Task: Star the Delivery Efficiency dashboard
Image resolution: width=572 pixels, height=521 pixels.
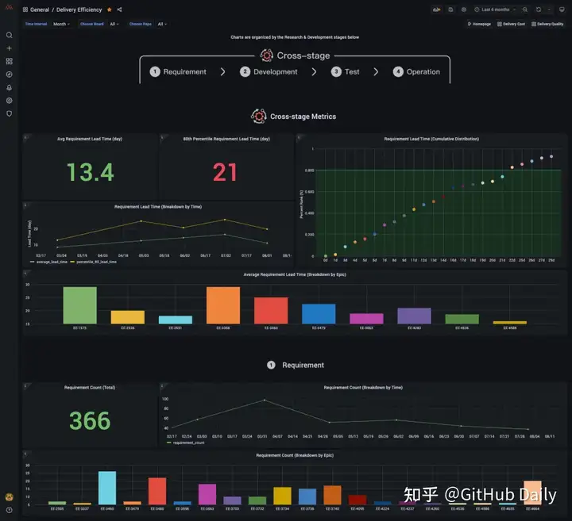Action: (110, 10)
